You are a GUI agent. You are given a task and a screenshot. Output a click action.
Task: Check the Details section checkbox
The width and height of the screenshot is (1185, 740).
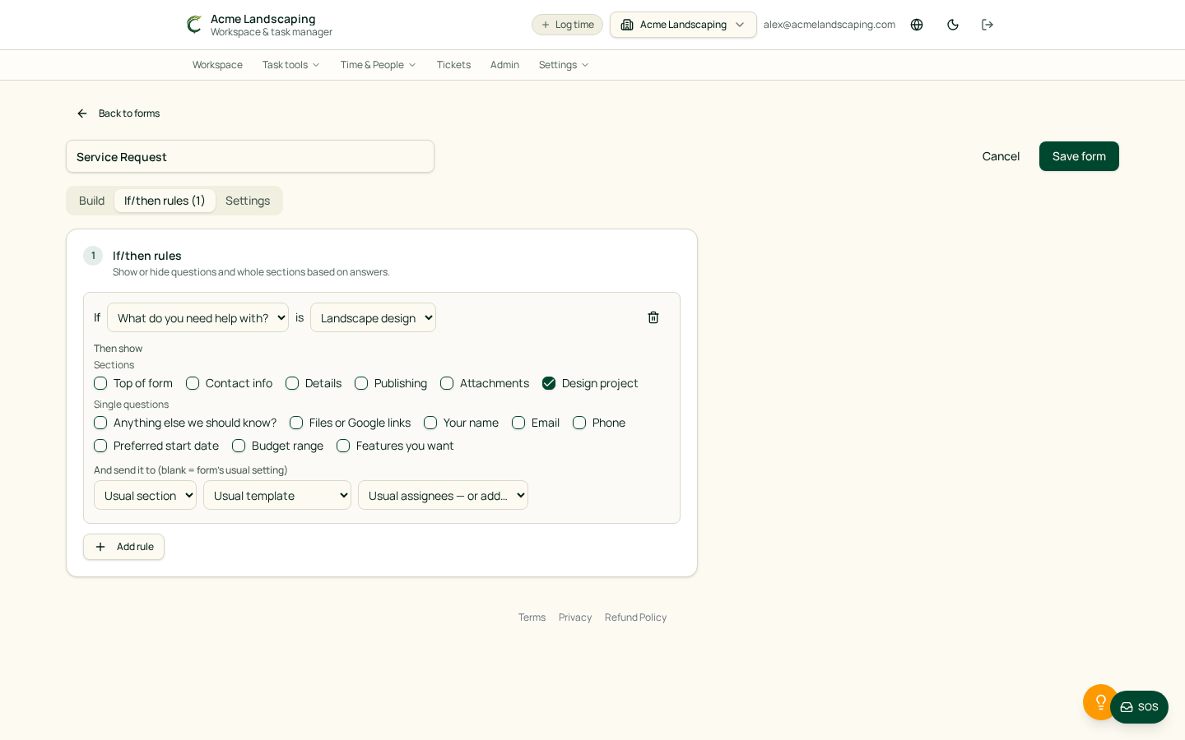pos(292,383)
